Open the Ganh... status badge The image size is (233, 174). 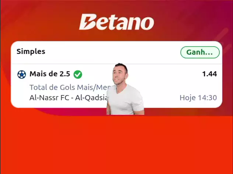pyautogui.click(x=200, y=52)
